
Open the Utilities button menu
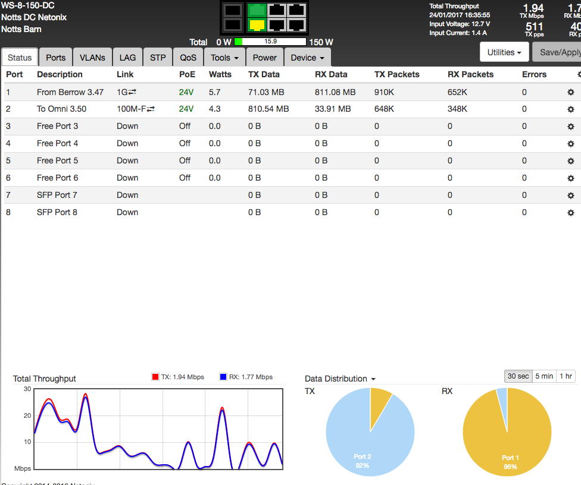point(504,52)
